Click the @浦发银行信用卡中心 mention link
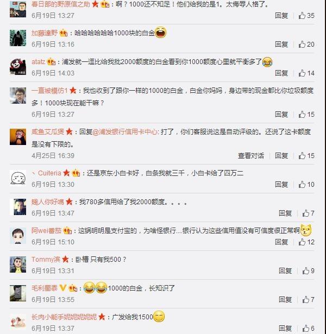Screen dimensions: 326x334 pos(126,132)
